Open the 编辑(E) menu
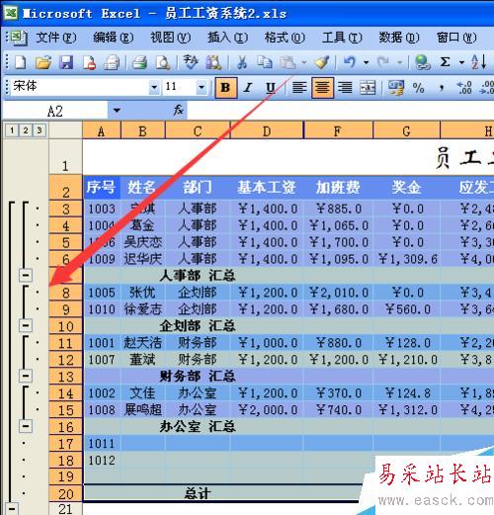The image size is (494, 515). tap(114, 38)
